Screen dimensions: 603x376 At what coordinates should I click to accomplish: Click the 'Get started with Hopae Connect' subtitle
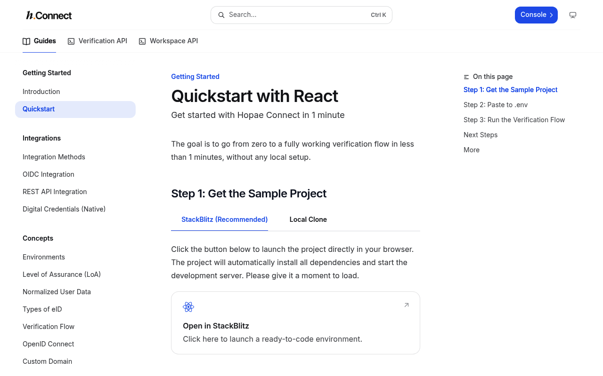pos(258,115)
